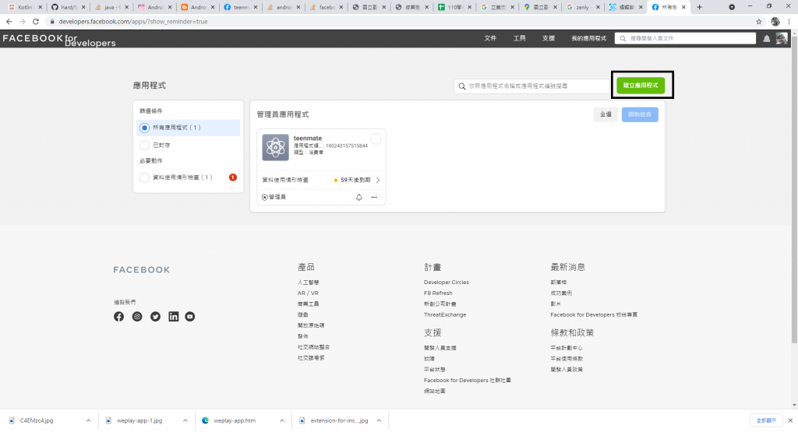Open the F8 Refresh footer link
The image size is (798, 432).
coord(438,293)
